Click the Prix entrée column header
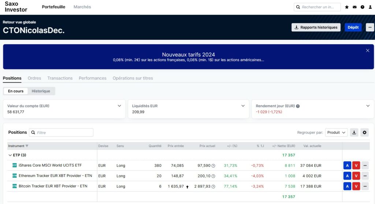This screenshot has height=204, width=375. click(176, 146)
